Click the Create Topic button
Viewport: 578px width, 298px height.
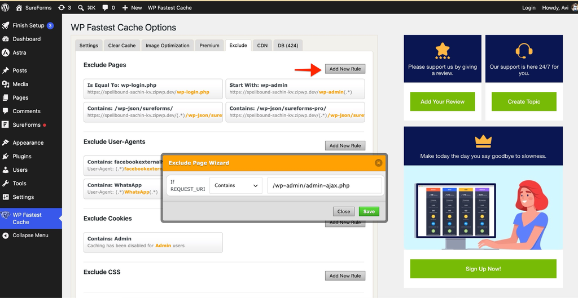524,101
